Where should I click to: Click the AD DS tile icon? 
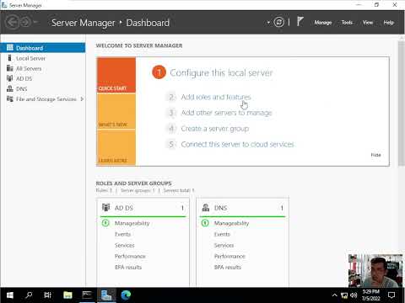pos(105,208)
